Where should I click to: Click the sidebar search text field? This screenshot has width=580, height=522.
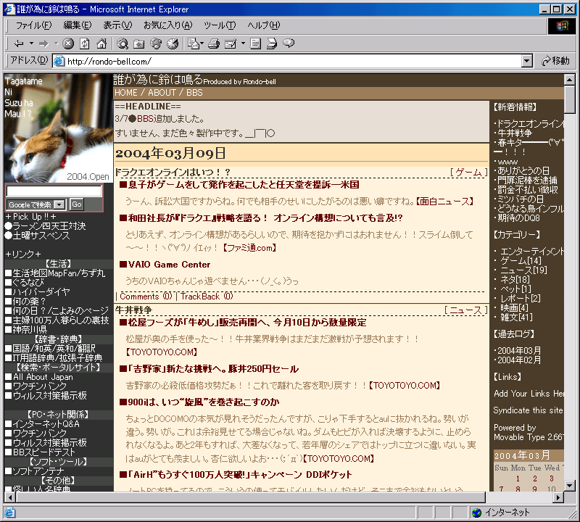(54, 191)
